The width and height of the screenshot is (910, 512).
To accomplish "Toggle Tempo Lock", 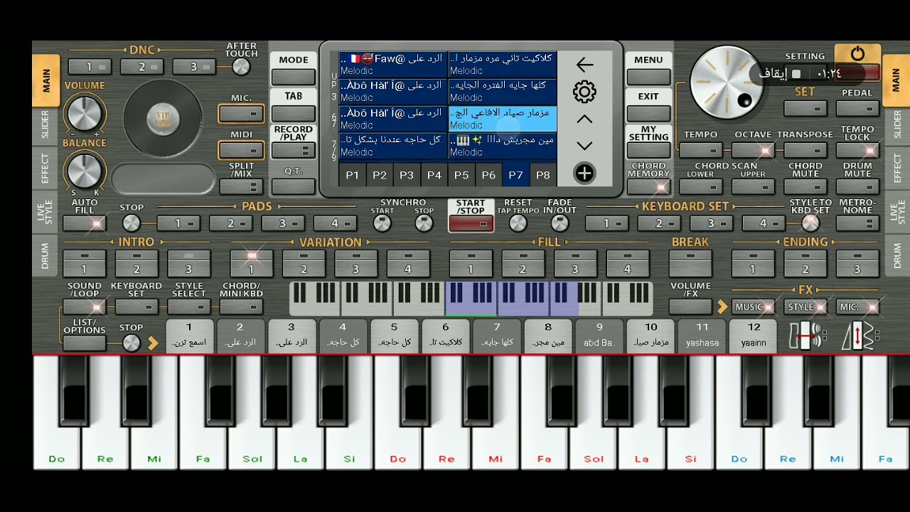I will pos(857,150).
